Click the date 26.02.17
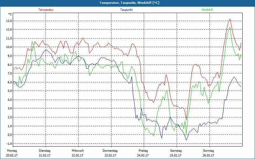 tap(208, 156)
